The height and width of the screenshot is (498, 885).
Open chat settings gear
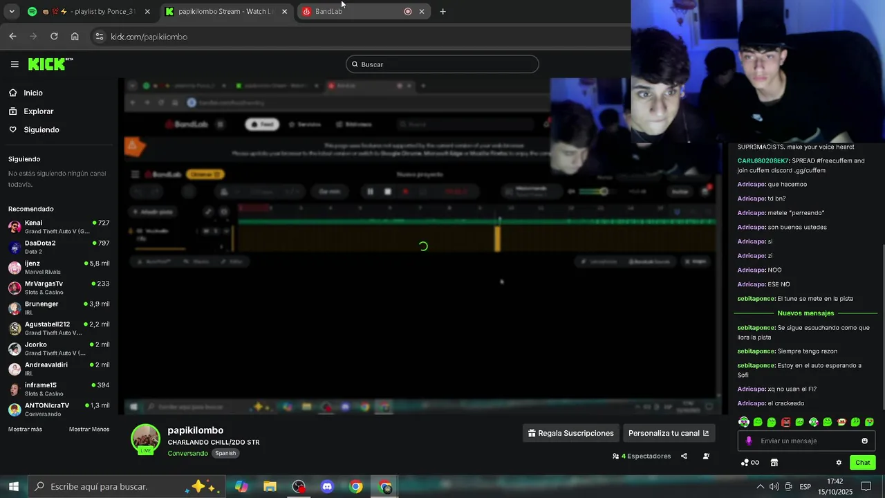pos(839,463)
